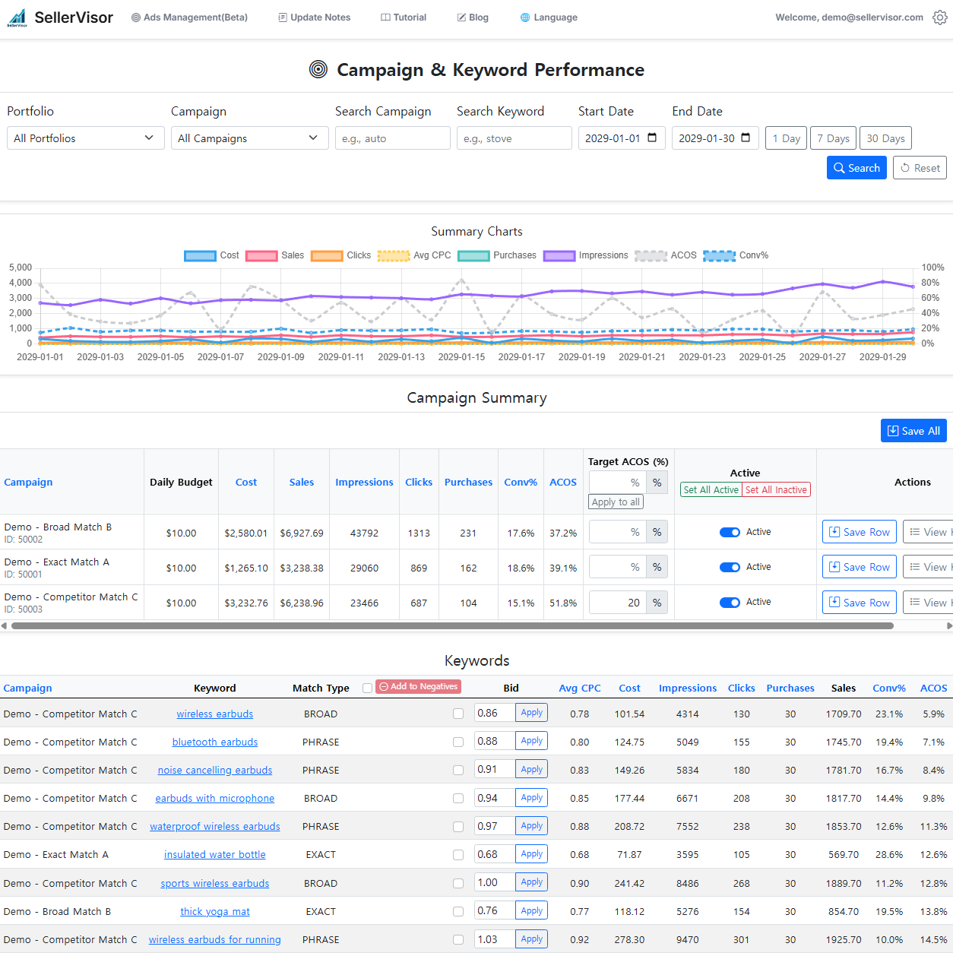Toggle Conv% series in chart legend
This screenshot has height=956, width=953.
736,255
